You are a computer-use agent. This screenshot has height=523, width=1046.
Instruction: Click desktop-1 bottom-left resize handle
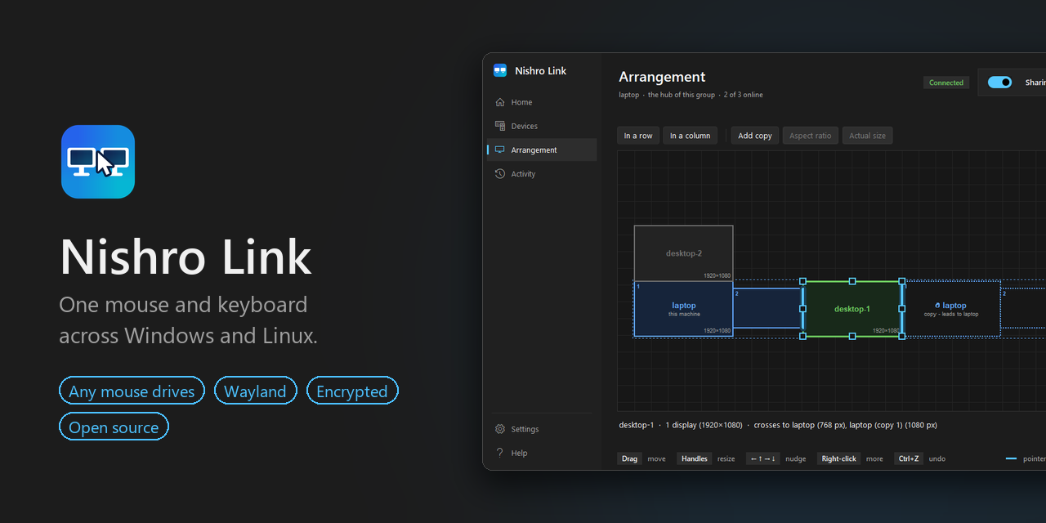tap(802, 336)
